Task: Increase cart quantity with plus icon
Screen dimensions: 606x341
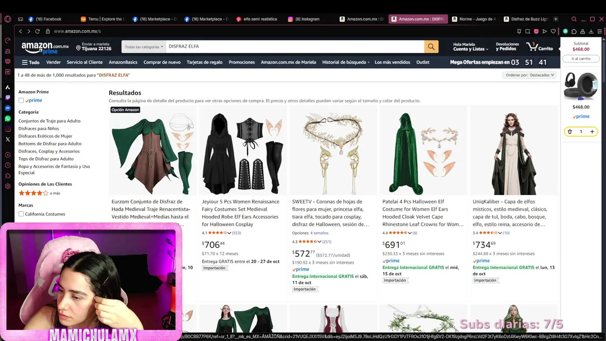Action: coord(592,132)
